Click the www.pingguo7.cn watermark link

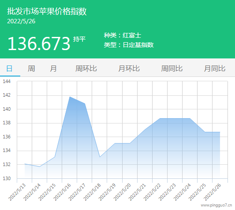pos(216,205)
